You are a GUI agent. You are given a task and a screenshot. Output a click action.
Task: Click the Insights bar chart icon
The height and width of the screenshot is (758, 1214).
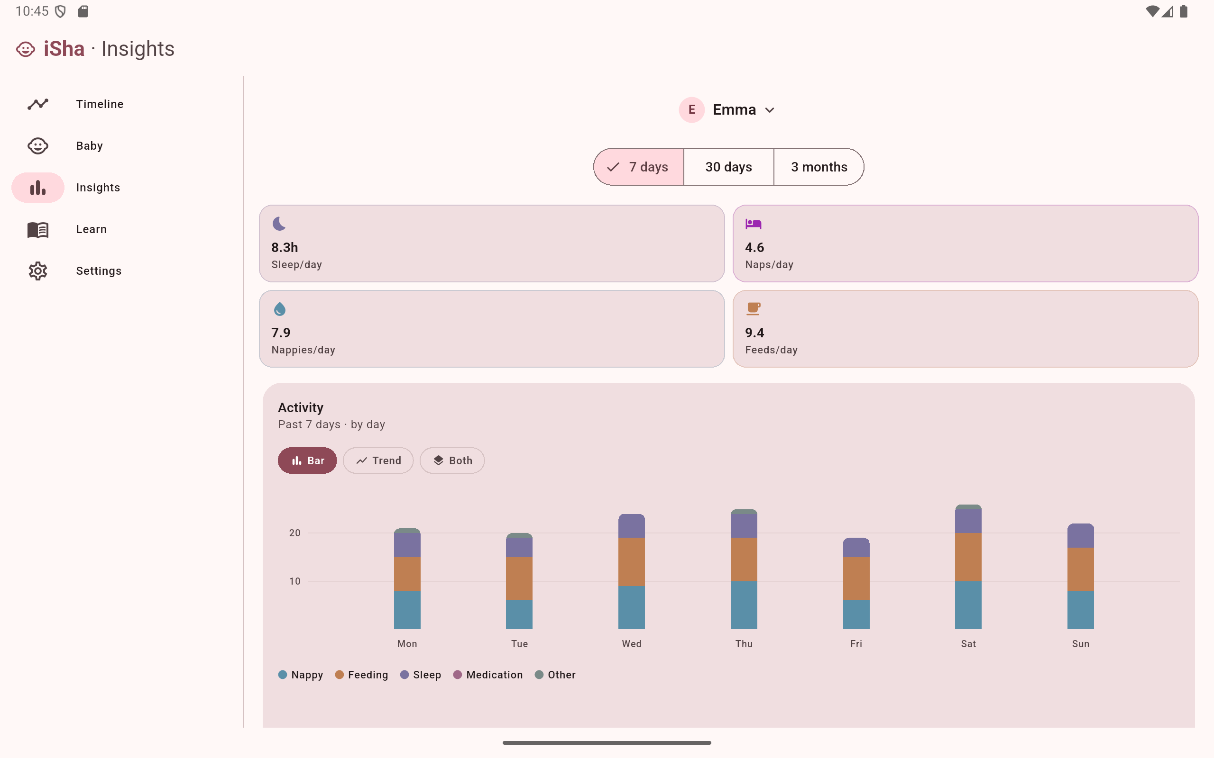pos(37,187)
